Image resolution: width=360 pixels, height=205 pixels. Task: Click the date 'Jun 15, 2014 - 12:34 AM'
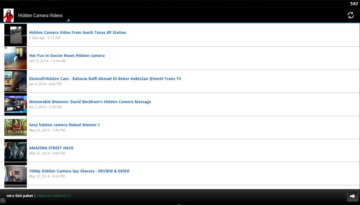tap(47, 61)
